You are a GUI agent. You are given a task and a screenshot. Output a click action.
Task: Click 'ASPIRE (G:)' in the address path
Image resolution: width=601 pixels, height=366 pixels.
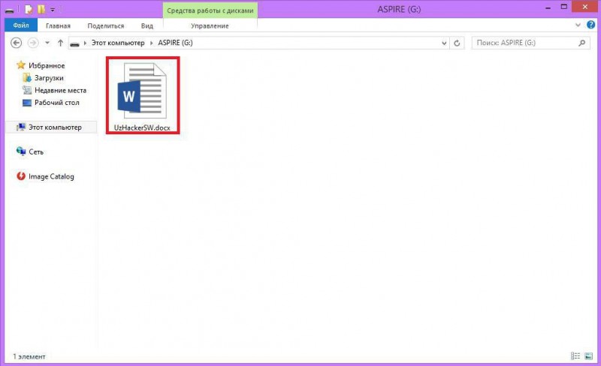[x=175, y=43]
